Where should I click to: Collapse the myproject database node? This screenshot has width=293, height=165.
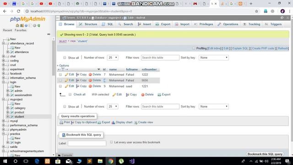point(3,99)
